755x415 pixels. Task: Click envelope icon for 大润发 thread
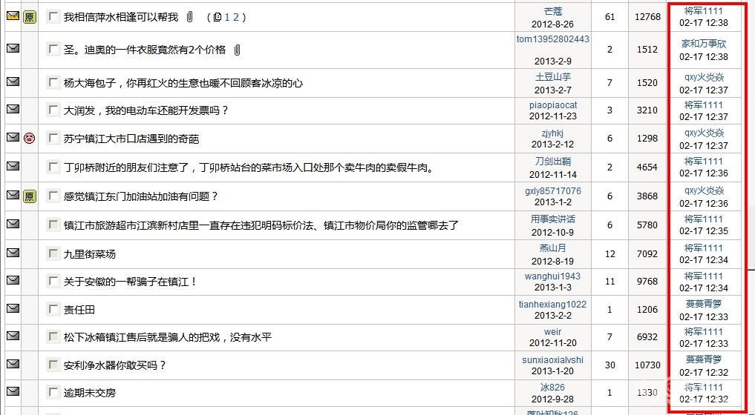(13, 109)
